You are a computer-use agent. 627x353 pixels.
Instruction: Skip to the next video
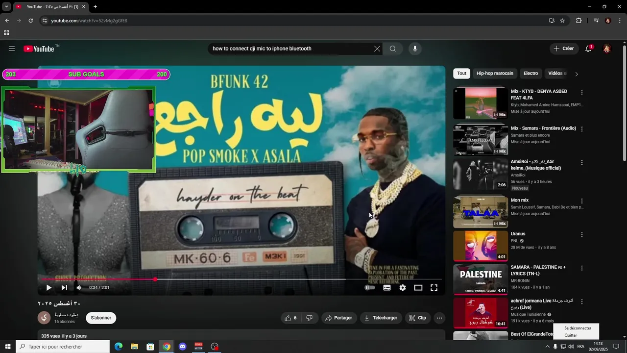point(64,288)
